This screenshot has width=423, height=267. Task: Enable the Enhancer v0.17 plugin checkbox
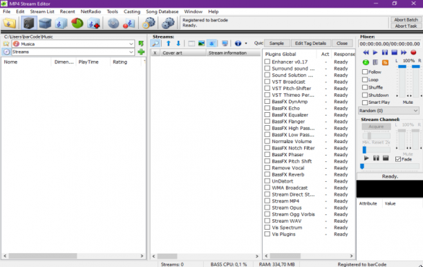coord(267,62)
